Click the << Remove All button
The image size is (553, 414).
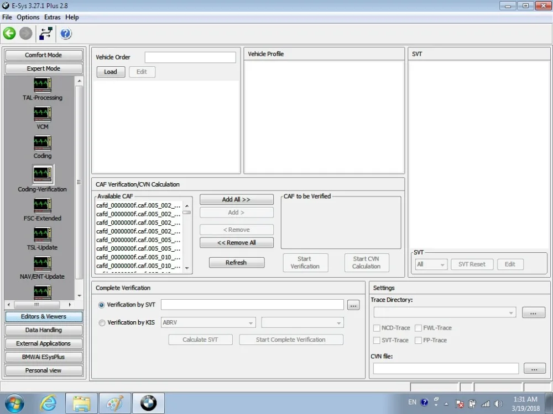[x=236, y=243]
